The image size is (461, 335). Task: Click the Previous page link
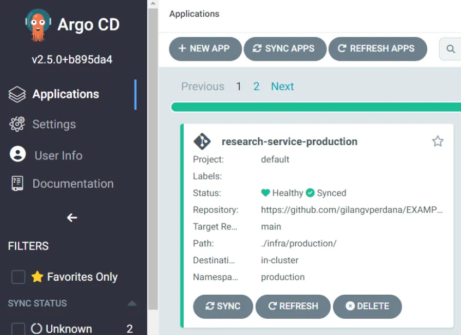(203, 86)
